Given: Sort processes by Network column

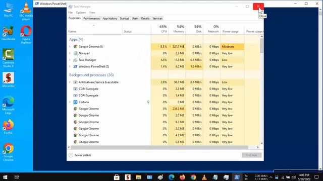Looking at the screenshot, I should (211, 29).
